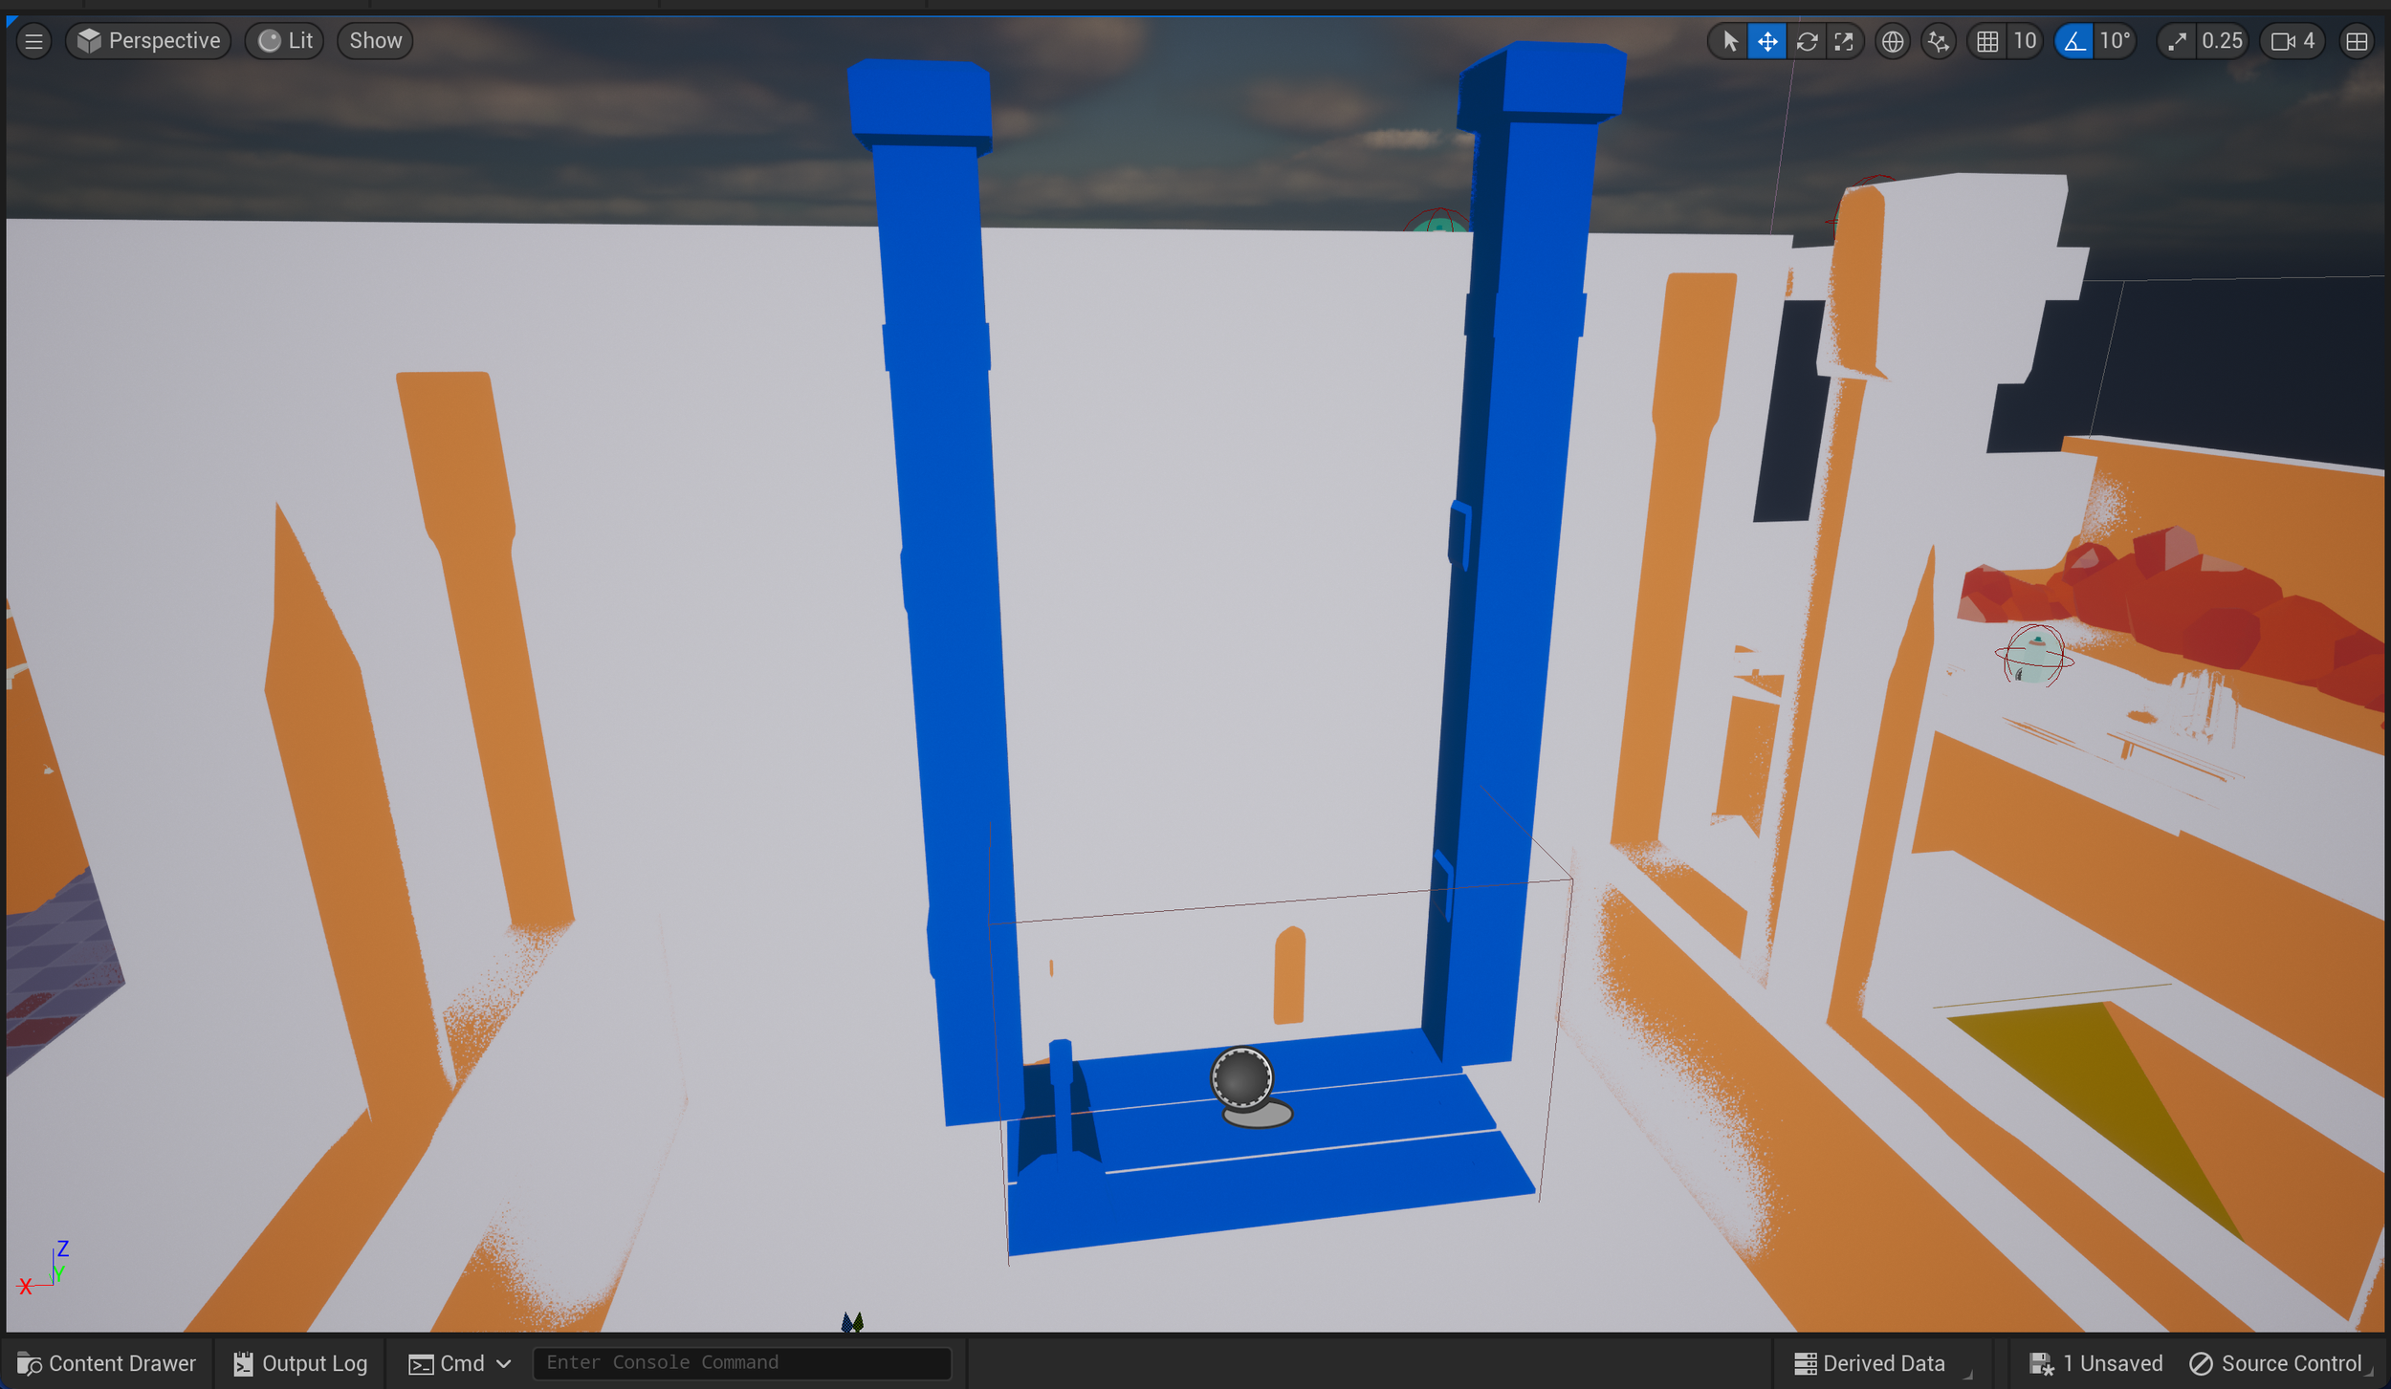
Task: Toggle world/local coordinate system globe
Action: pyautogui.click(x=1891, y=41)
